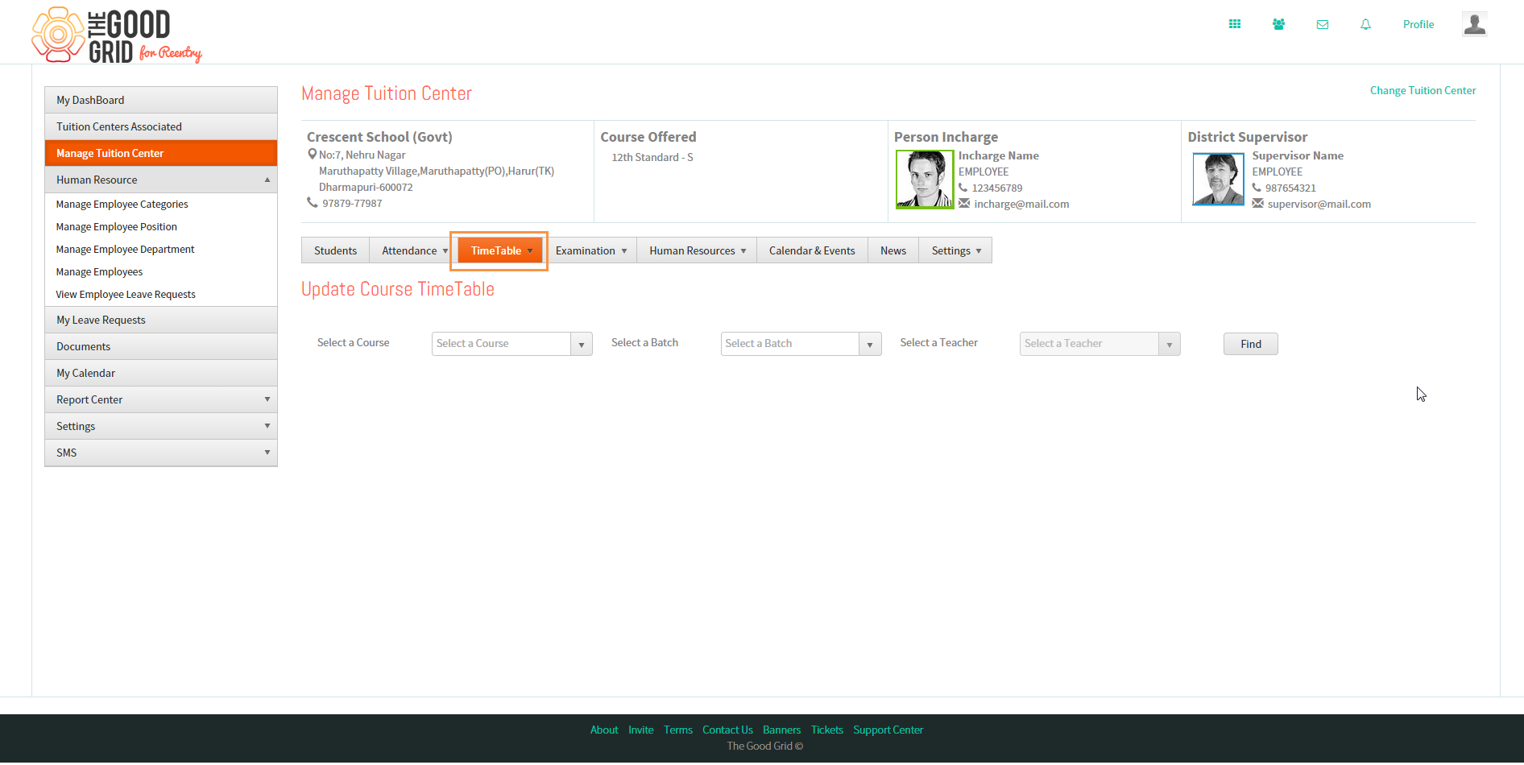Collapse the Human Resource sidebar section

pos(161,180)
